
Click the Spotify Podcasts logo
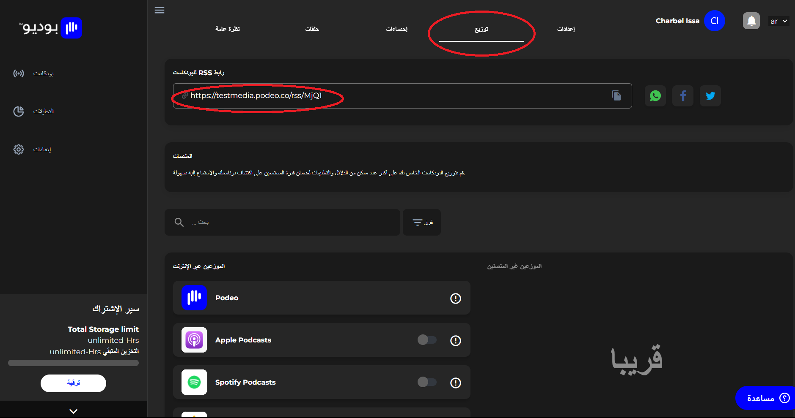click(x=194, y=382)
